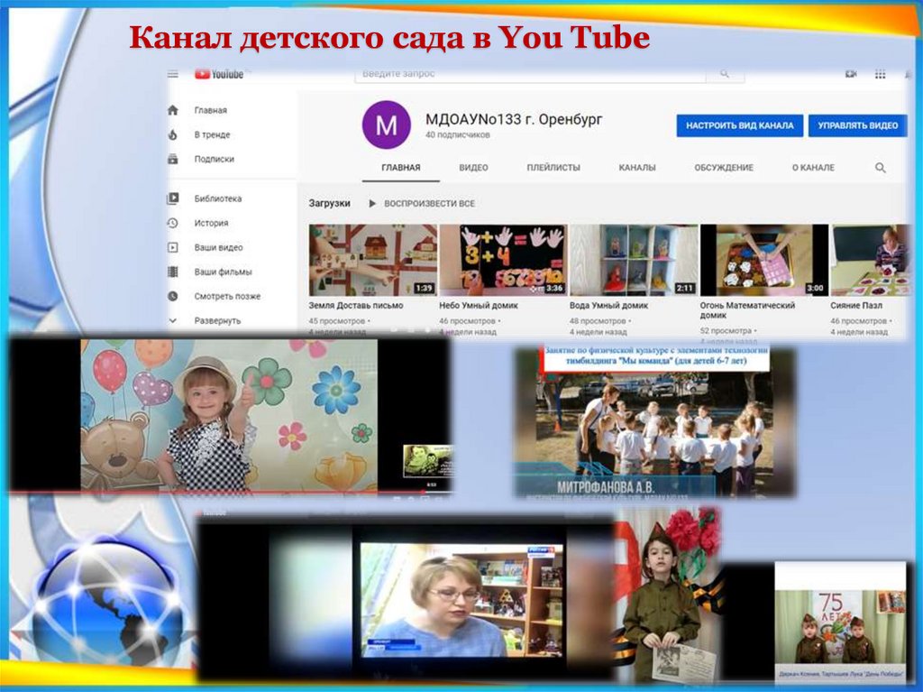Click the МДОАУNo133 г. Оренбург channel name

coord(514,119)
